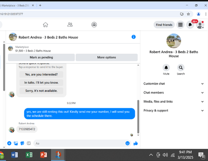
Task: Open notifications bell with 20+ badge
Action: point(190,25)
